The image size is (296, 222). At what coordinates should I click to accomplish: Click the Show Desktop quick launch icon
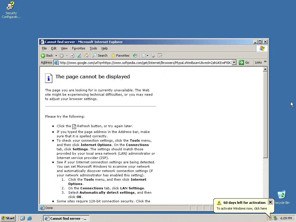(23, 218)
